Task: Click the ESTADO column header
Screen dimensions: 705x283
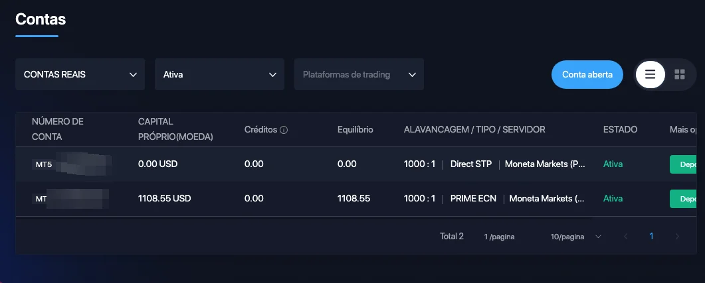Action: tap(620, 130)
